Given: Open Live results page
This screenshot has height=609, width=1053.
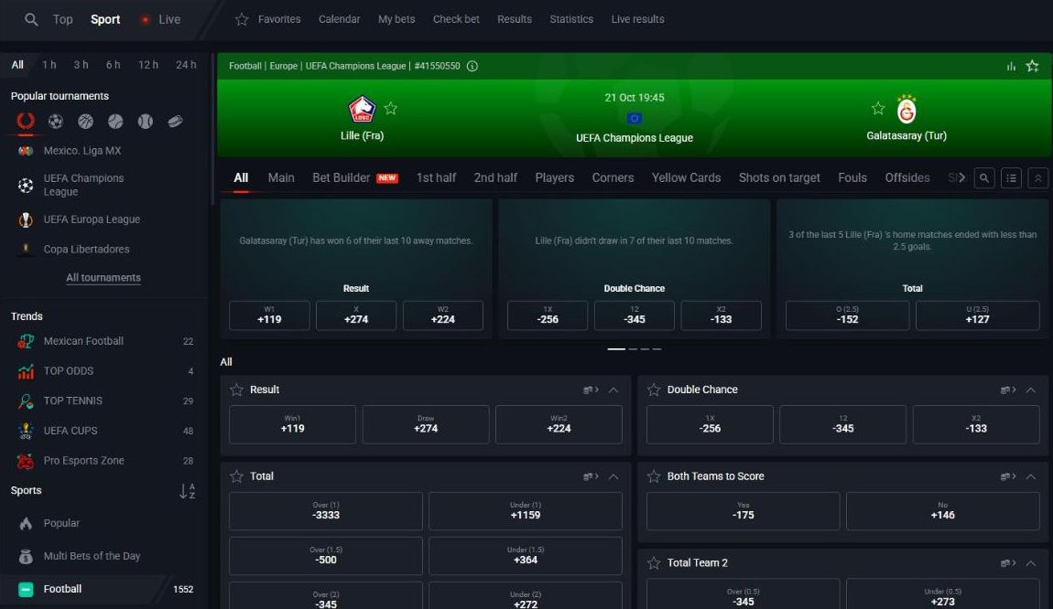Looking at the screenshot, I should coord(637,19).
